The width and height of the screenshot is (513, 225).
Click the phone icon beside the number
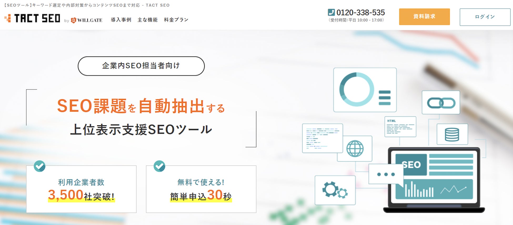(x=331, y=12)
